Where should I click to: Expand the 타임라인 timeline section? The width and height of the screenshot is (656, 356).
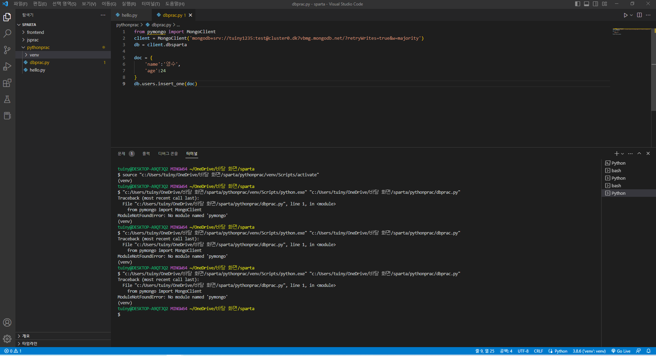click(63, 343)
